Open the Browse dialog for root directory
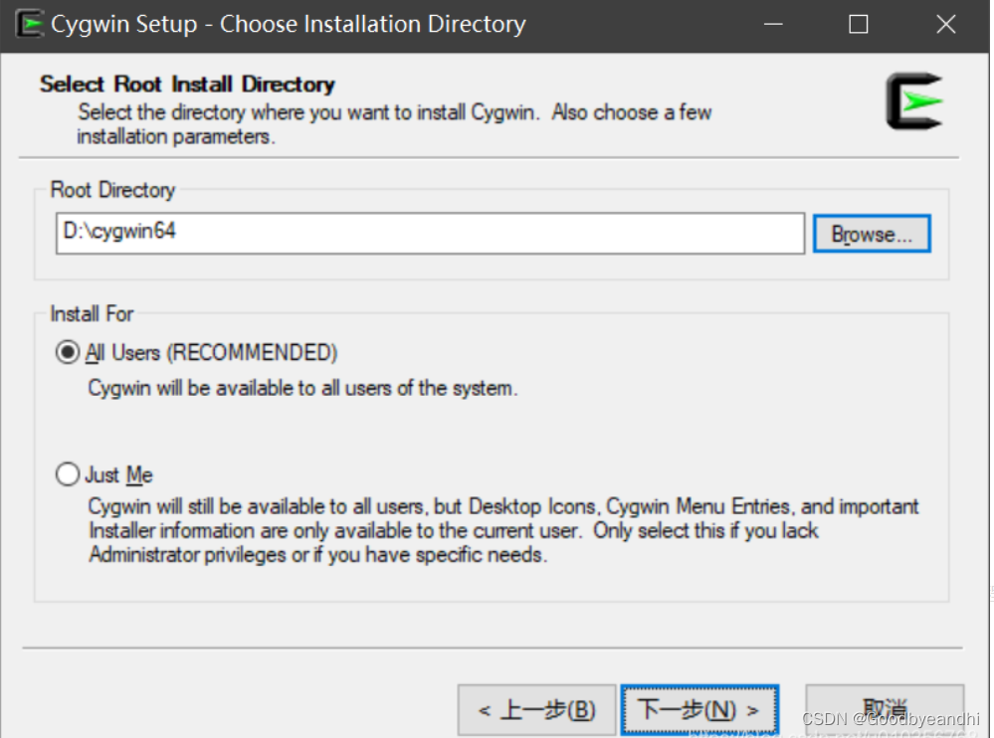This screenshot has width=994, height=738. (871, 234)
